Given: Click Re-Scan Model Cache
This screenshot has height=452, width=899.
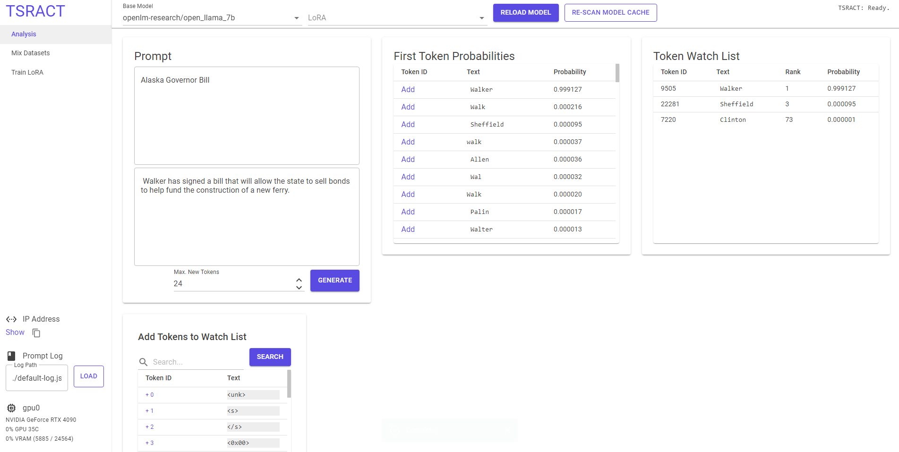Looking at the screenshot, I should click(x=610, y=13).
